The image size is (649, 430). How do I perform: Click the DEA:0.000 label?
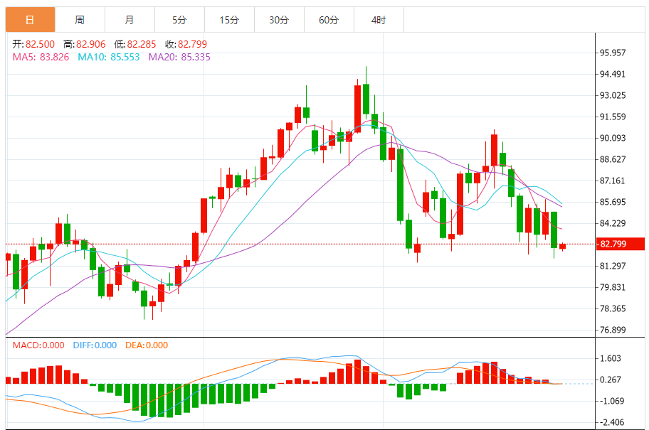(x=147, y=345)
